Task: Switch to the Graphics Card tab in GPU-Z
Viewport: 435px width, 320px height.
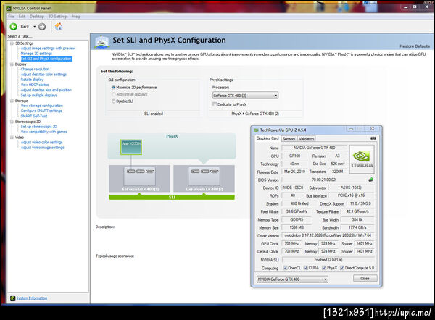Action: 268,138
